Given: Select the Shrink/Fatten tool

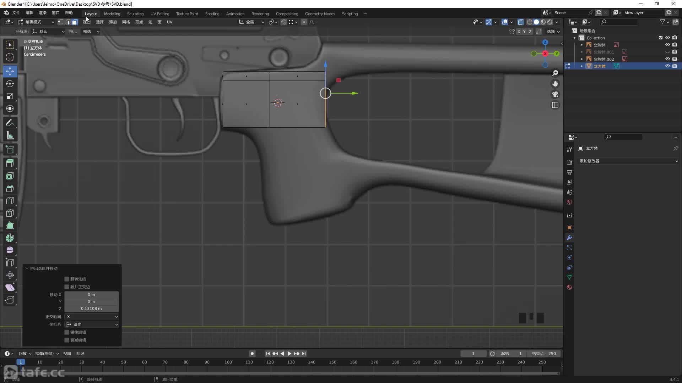Looking at the screenshot, I should (x=10, y=275).
